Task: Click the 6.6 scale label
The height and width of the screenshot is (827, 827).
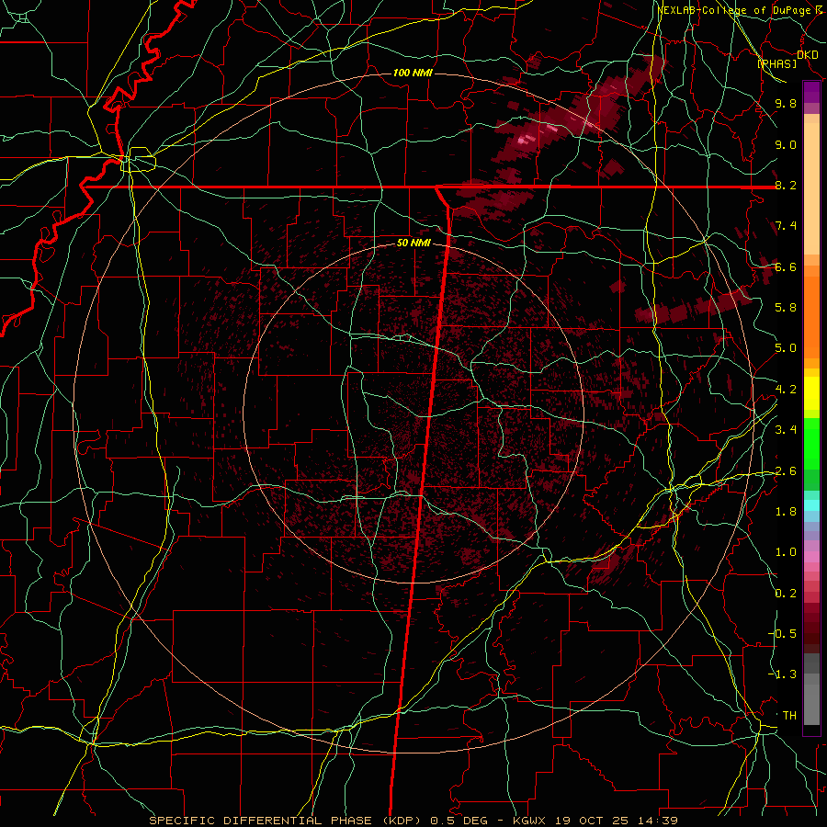Action: point(786,266)
